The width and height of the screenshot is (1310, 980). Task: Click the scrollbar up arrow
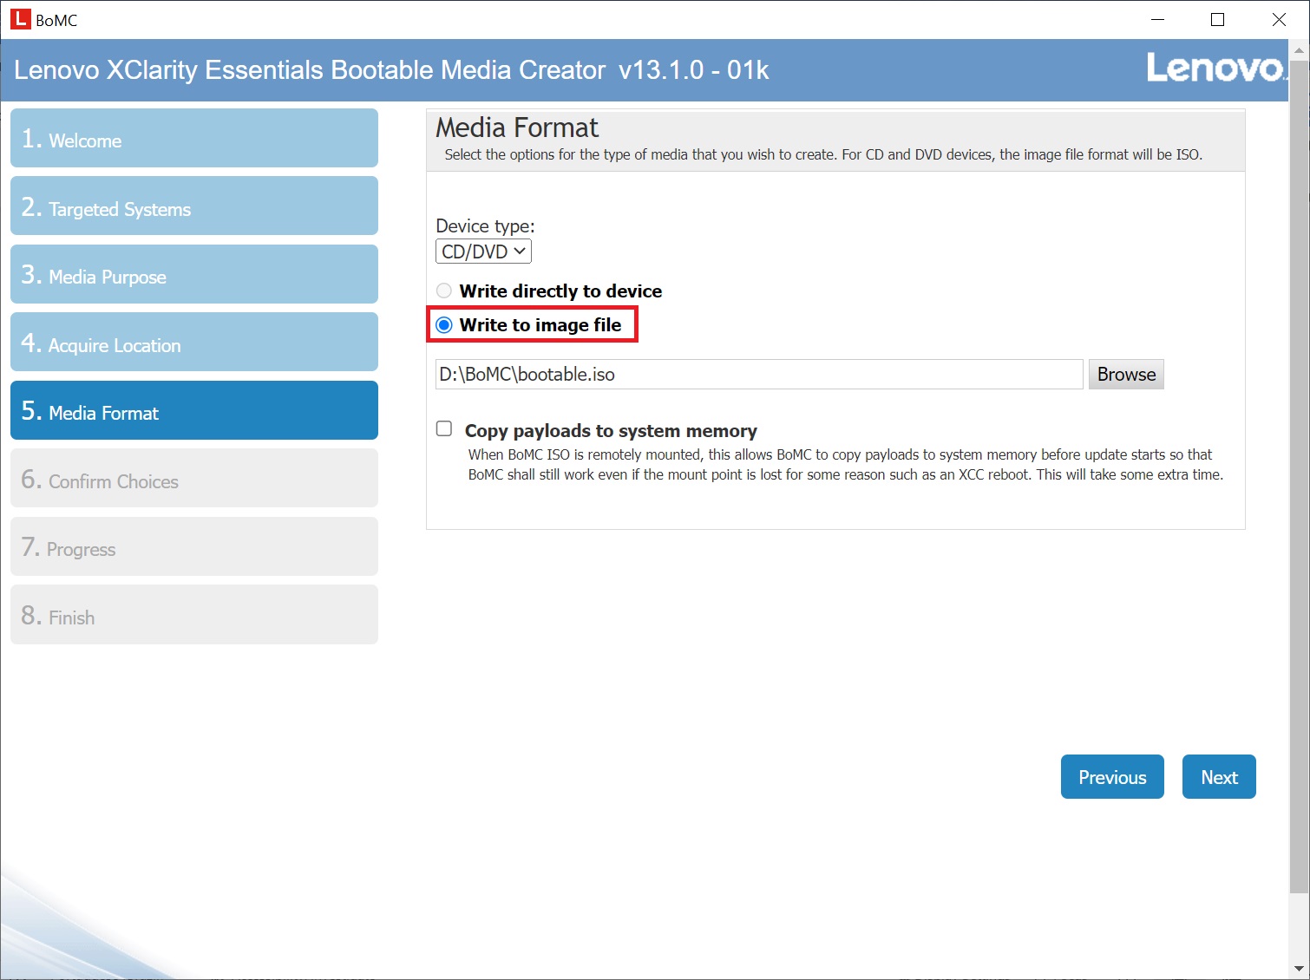coord(1299,49)
